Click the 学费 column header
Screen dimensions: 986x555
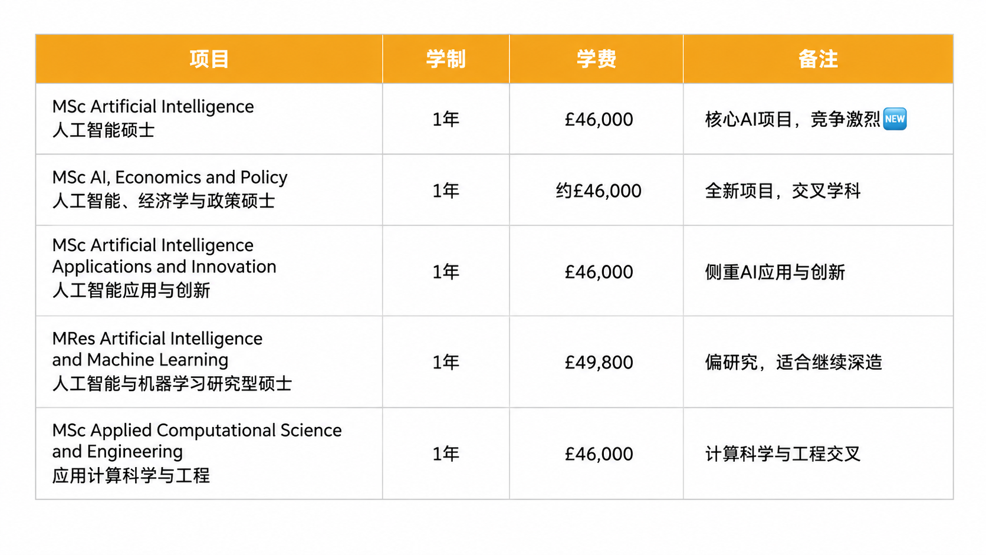tap(596, 59)
